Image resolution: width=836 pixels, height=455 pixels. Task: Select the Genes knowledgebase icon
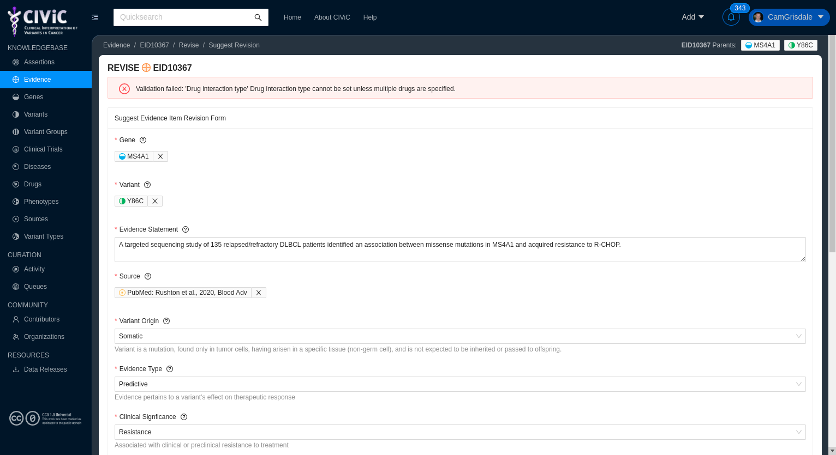(x=16, y=97)
